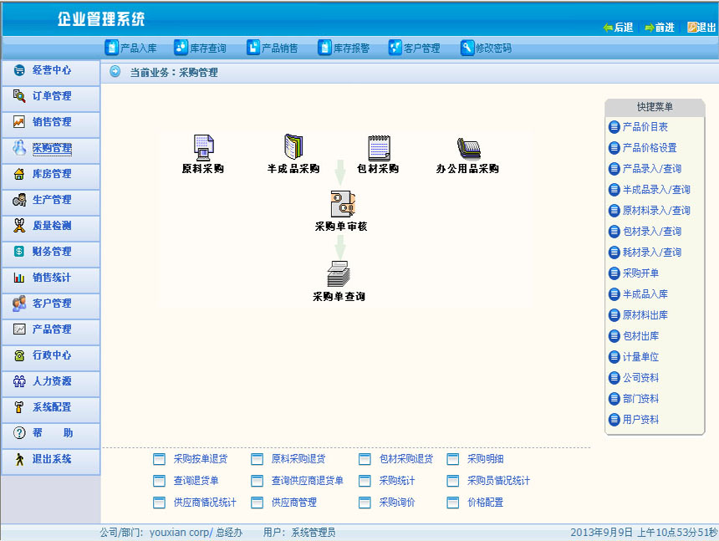This screenshot has width=719, height=541.
Task: Open 产品价目表 in the quick menu
Action: point(645,127)
